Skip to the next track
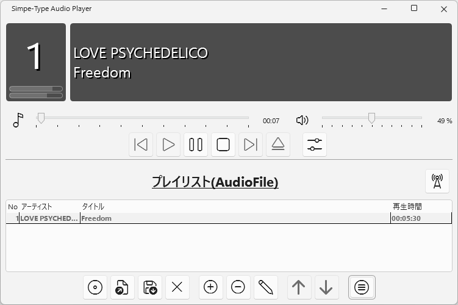This screenshot has width=458, height=305. click(x=251, y=145)
